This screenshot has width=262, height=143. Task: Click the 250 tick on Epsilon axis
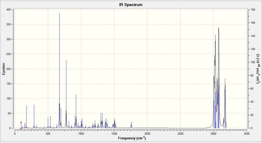pyautogui.click(x=8, y=54)
